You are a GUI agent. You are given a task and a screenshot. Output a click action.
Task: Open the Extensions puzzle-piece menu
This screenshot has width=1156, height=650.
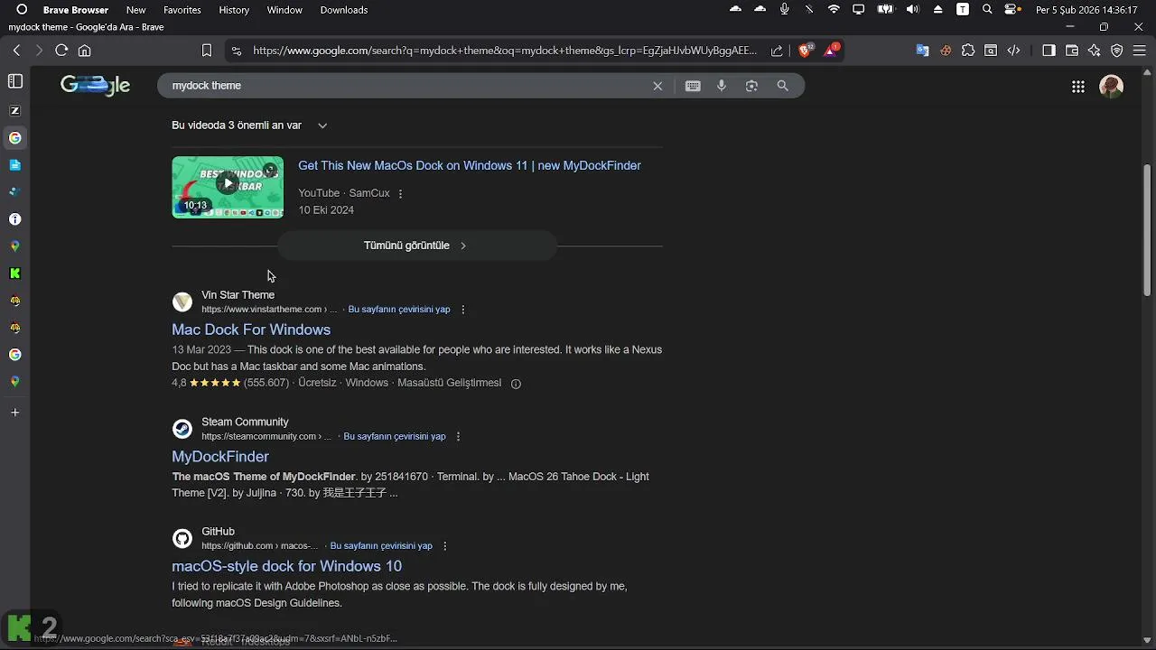click(968, 51)
